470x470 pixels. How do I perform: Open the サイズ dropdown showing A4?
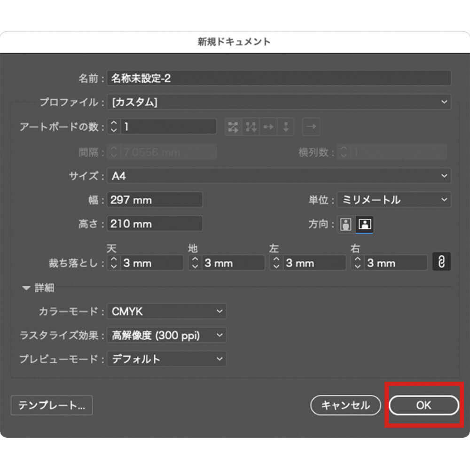279,176
